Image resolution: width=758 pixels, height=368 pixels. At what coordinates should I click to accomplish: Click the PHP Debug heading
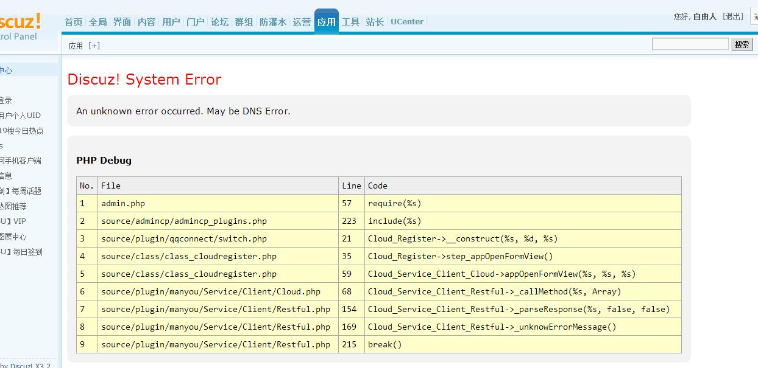pos(104,161)
